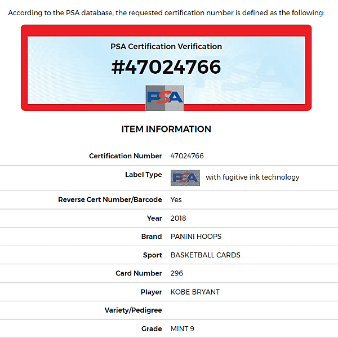This screenshot has height=338, width=338.
Task: Click the Grade value MINT 9
Action: [182, 329]
